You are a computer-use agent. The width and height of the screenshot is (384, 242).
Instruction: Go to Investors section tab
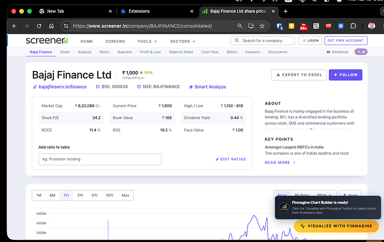pyautogui.click(x=253, y=52)
